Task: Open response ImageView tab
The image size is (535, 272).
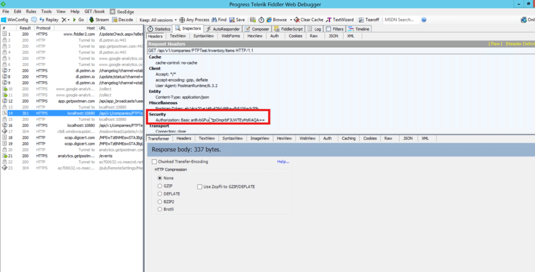Action: click(260, 138)
